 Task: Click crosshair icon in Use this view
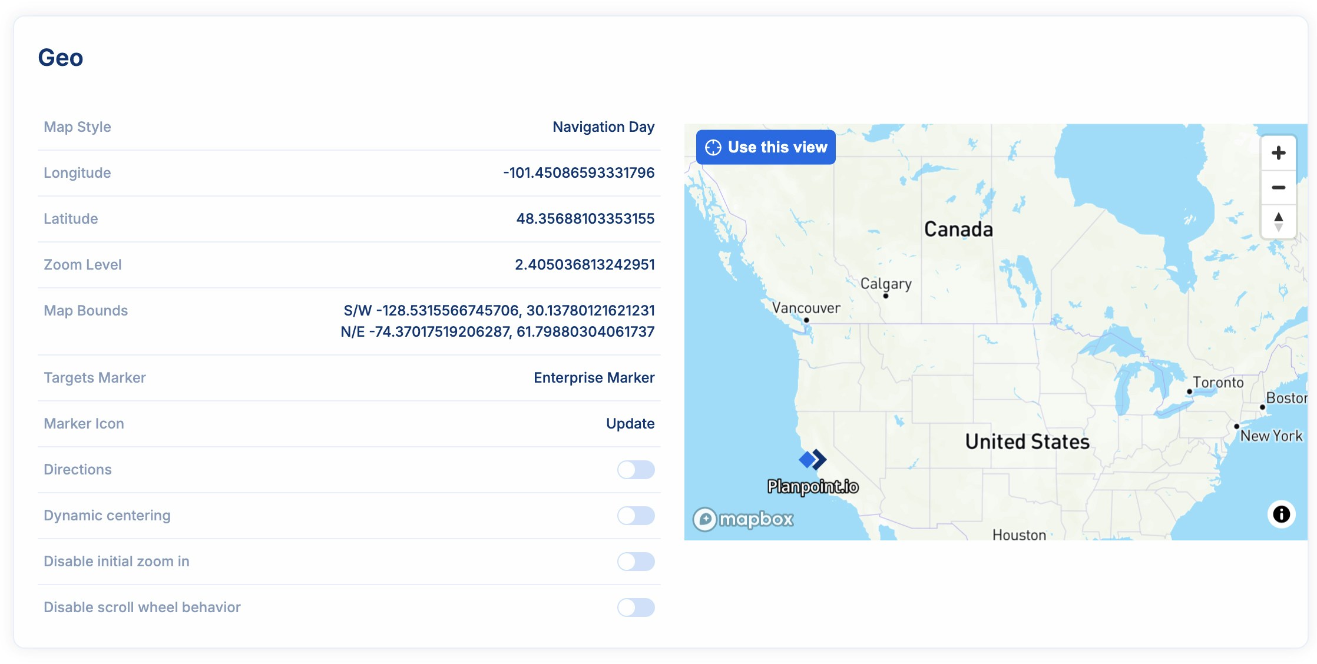pyautogui.click(x=713, y=148)
